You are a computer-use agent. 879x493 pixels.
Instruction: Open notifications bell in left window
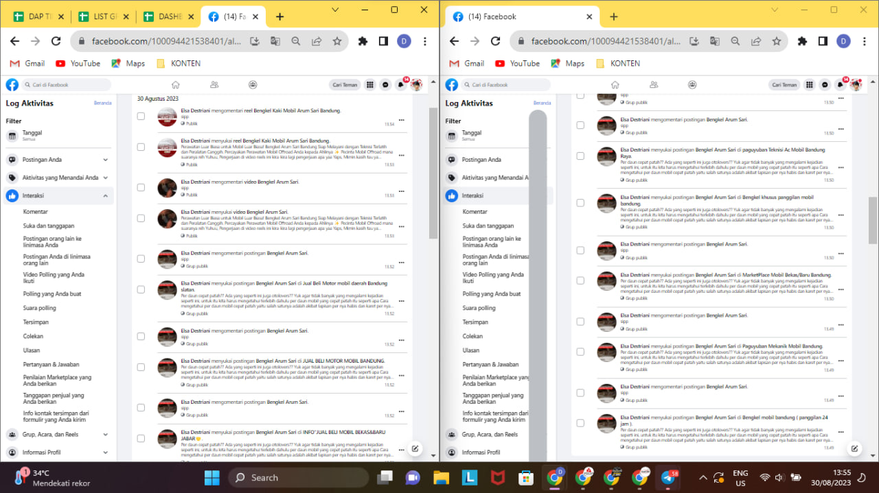tap(401, 85)
